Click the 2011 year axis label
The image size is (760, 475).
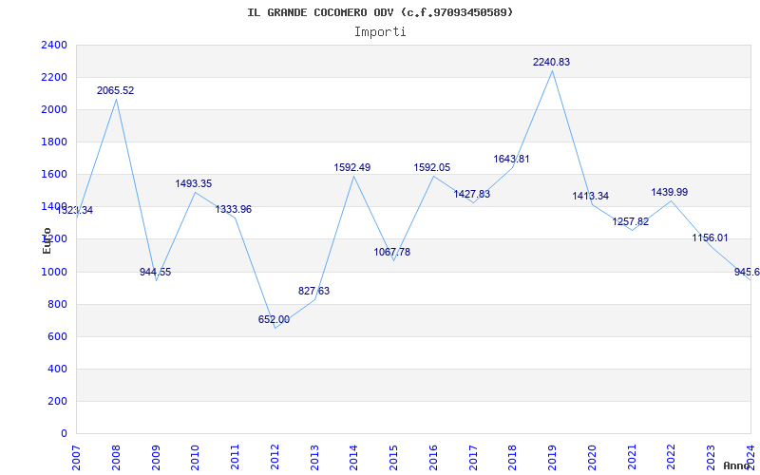coord(235,458)
